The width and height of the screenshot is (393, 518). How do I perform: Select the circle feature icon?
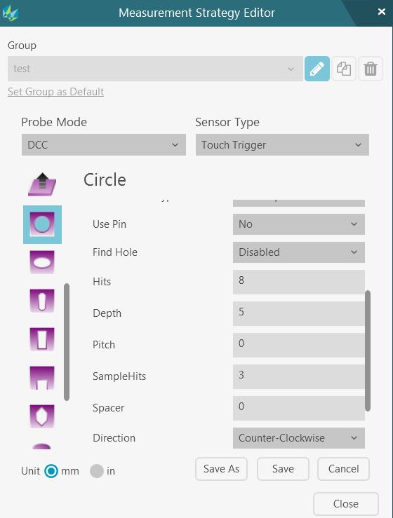click(42, 224)
